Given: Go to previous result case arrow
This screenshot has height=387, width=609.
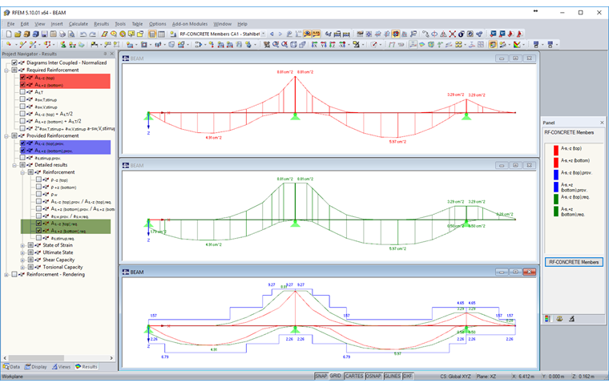Looking at the screenshot, I should (x=272, y=34).
